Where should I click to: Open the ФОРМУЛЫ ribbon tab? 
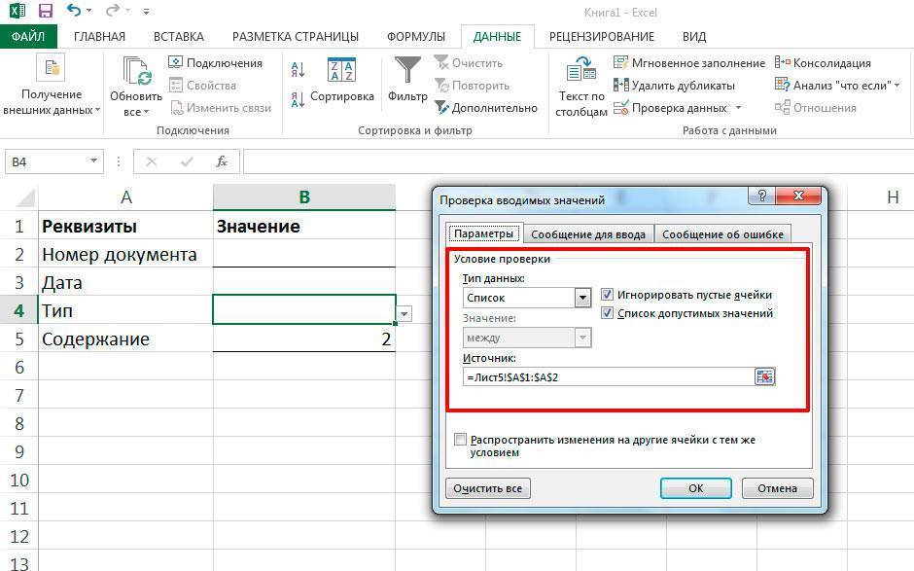point(416,37)
